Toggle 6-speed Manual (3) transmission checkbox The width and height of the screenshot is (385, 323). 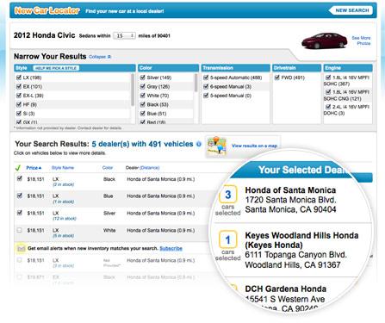206,86
